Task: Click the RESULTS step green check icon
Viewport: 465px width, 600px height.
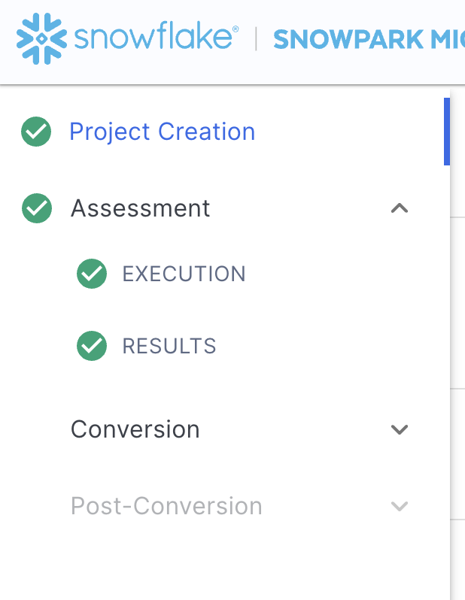Action: [x=92, y=346]
